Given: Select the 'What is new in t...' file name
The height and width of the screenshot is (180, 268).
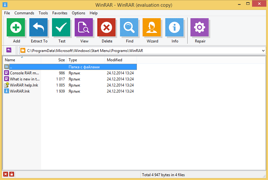Looking at the screenshot, I should (x=25, y=79).
